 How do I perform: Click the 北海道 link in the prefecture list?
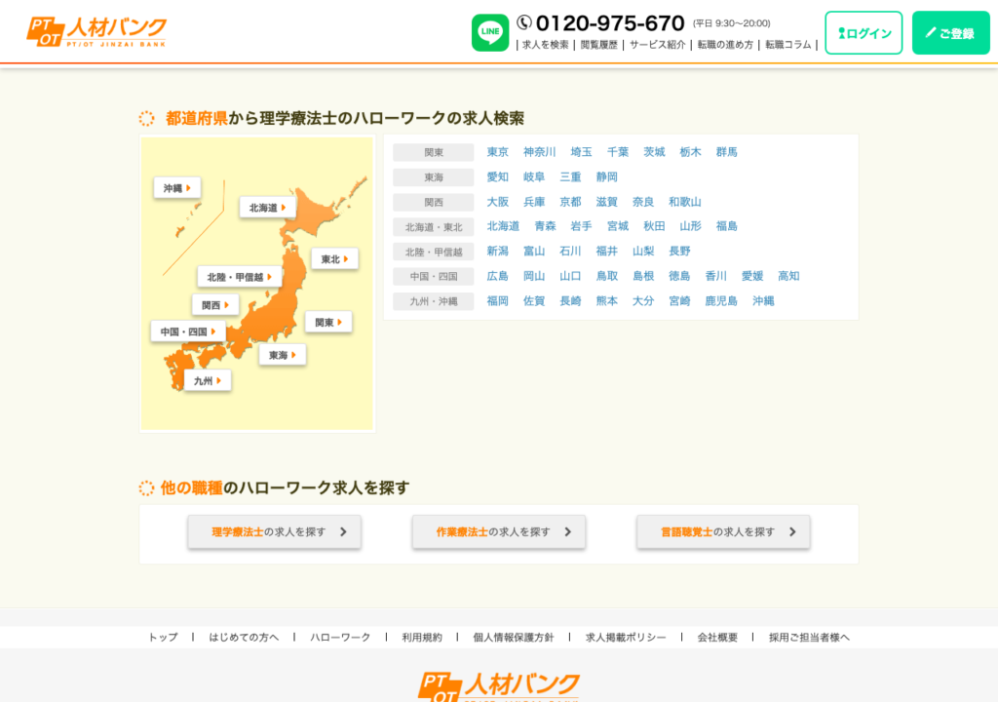coord(503,225)
